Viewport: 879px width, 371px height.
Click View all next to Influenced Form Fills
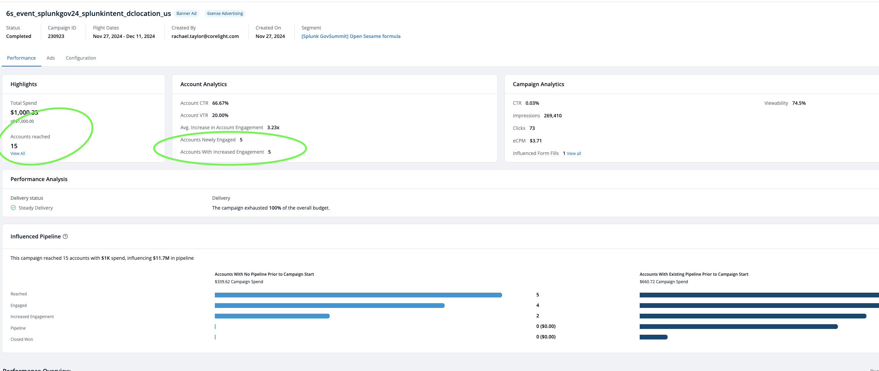pos(574,154)
